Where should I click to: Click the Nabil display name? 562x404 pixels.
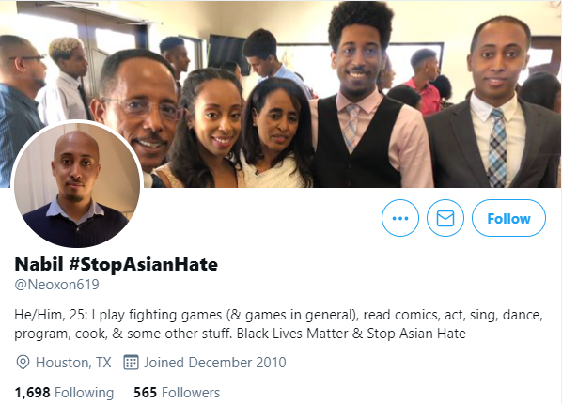(x=39, y=265)
